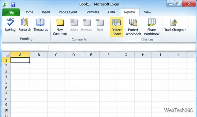This screenshot has width=197, height=117.
Task: Click the Excel logo icon in title bar
Action: pos(5,5)
